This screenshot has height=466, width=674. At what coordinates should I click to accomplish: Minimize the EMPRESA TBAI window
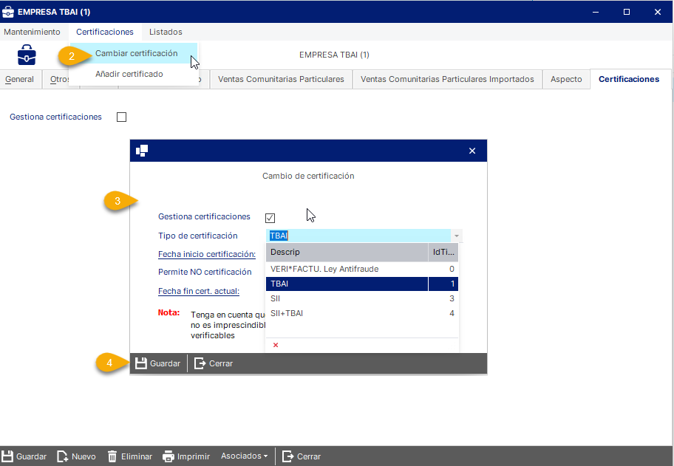pyautogui.click(x=596, y=12)
